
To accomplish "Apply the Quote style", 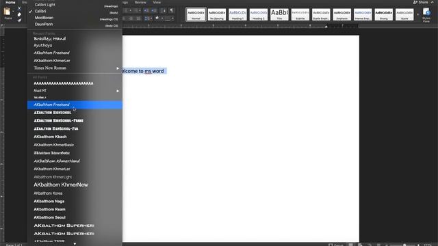I will click(x=404, y=14).
